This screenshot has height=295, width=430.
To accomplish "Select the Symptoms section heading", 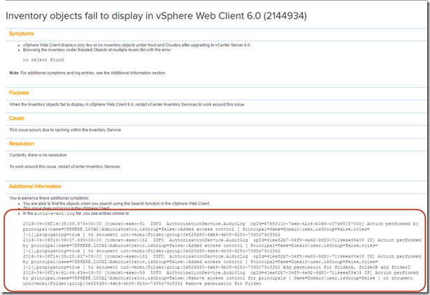I will coord(21,34).
